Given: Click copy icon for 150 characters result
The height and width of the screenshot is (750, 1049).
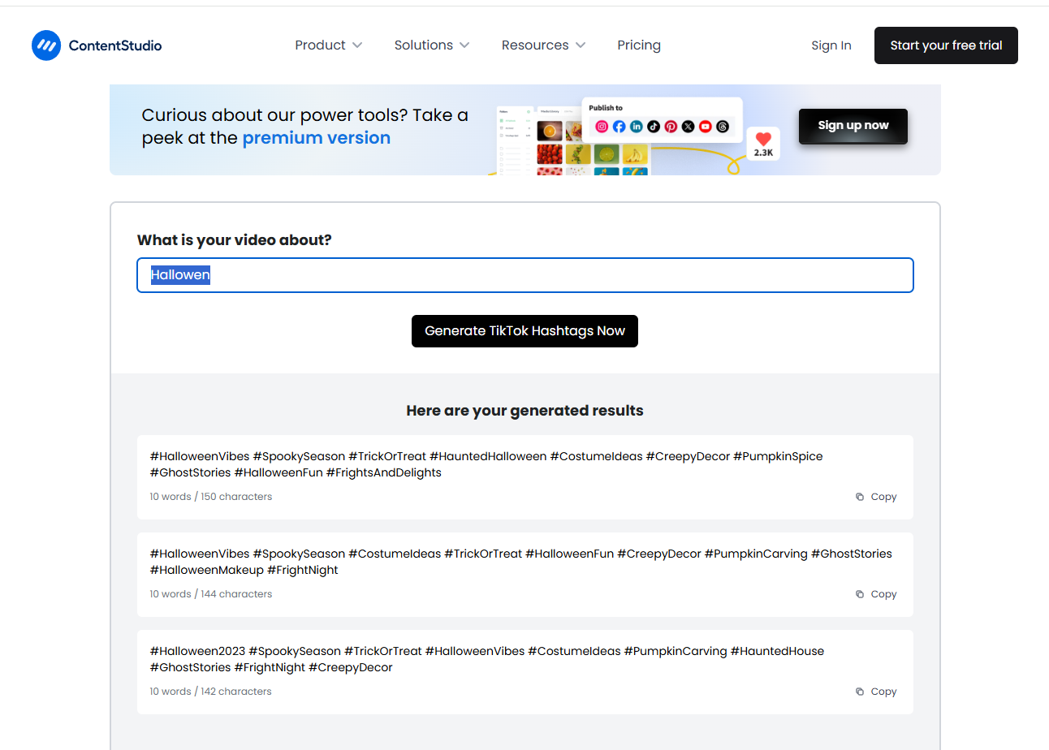Looking at the screenshot, I should [860, 497].
